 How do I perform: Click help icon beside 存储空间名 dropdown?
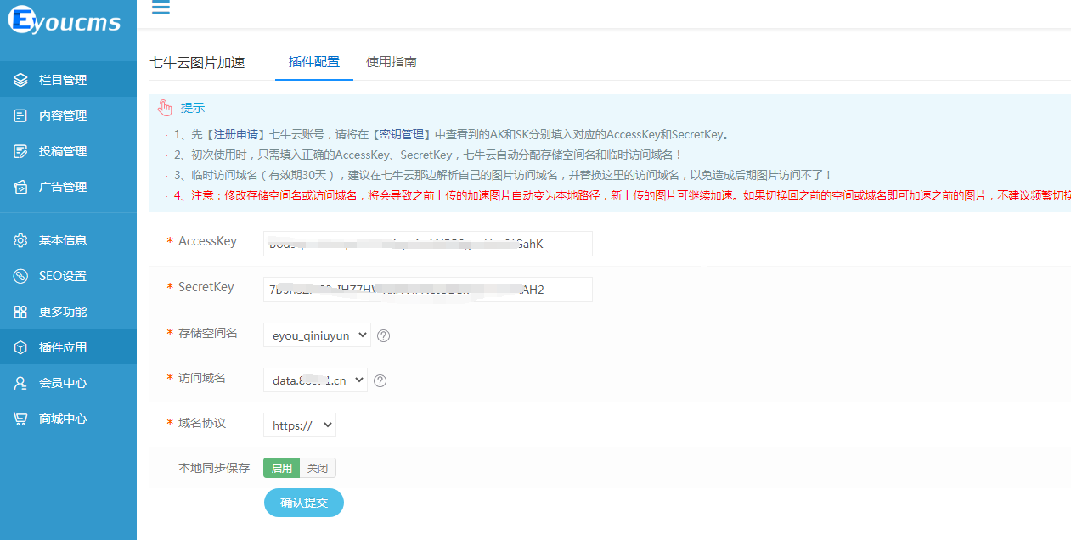pyautogui.click(x=383, y=335)
